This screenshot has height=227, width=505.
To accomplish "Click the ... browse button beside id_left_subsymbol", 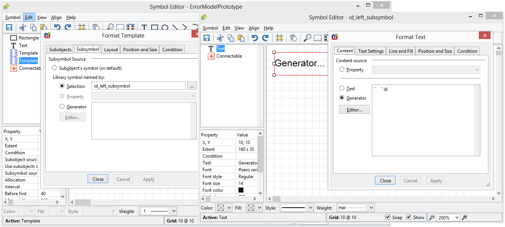I will coord(192,86).
